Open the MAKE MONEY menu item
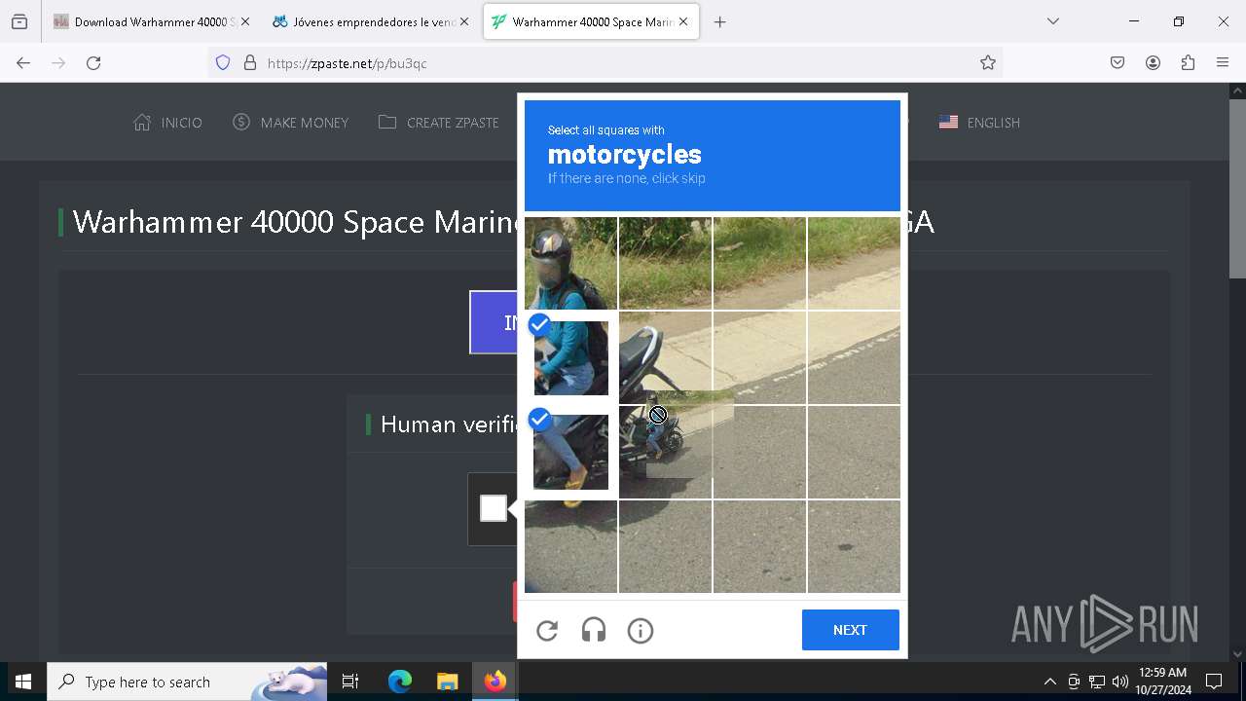 click(x=290, y=123)
